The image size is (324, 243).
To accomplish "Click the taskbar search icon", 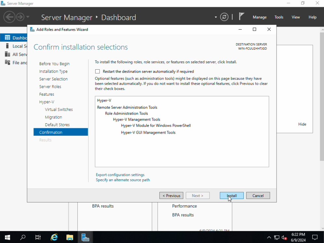I will pos(23,237).
